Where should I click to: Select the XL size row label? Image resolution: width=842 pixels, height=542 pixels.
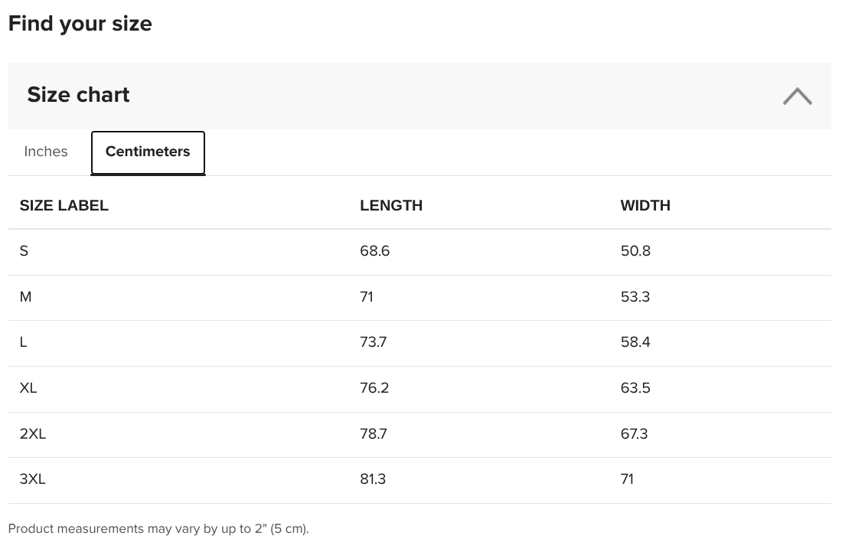point(28,388)
